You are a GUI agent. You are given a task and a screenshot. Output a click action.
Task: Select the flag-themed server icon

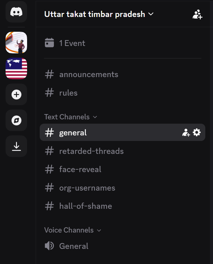coord(16,68)
